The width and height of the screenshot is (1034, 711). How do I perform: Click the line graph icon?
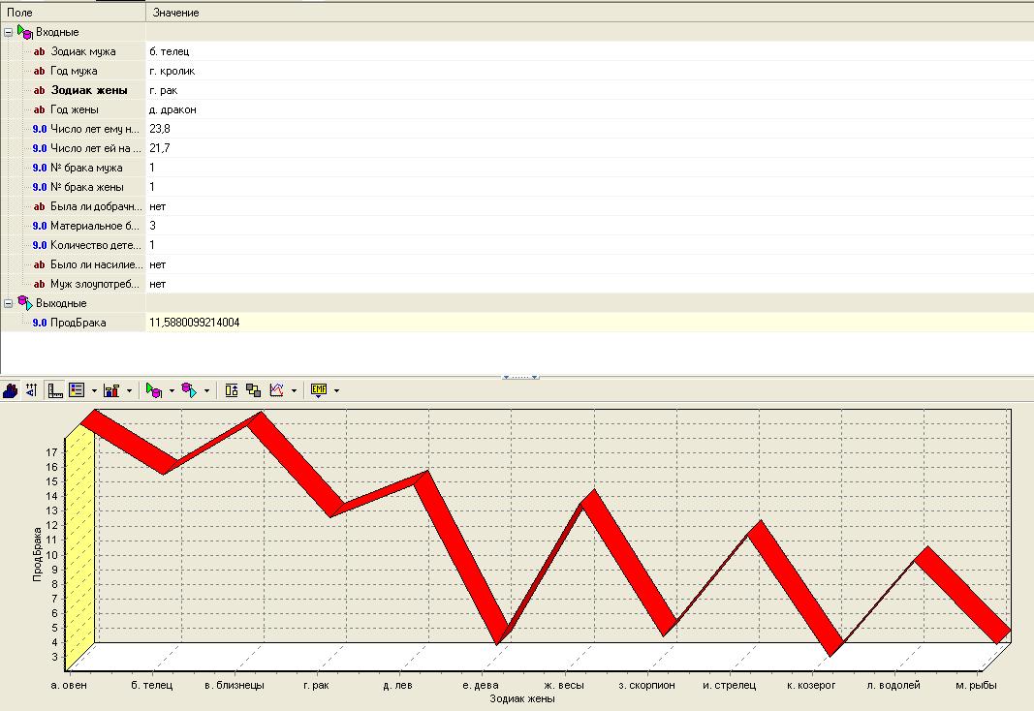(276, 390)
